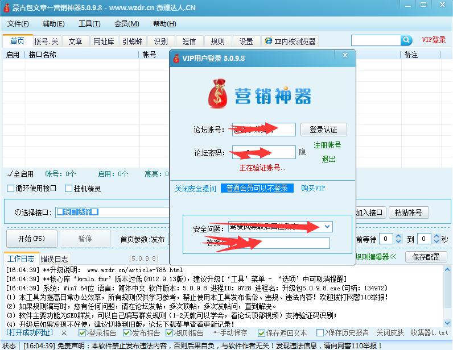Screen dimensions: 453x350
Task: Click the 接口名称 column header
Action: click(x=43, y=55)
